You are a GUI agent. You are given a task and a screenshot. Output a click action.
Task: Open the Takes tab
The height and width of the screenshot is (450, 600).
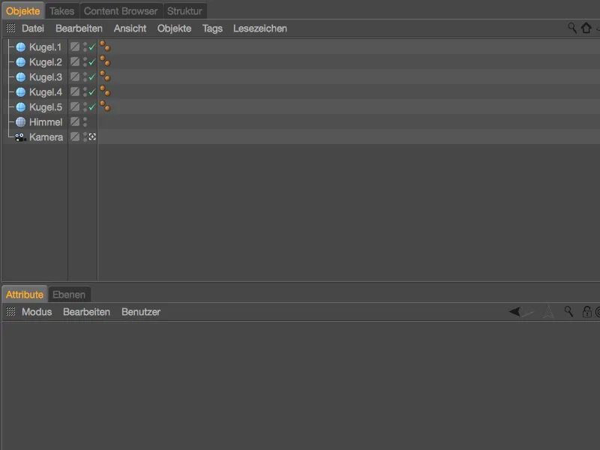[62, 11]
